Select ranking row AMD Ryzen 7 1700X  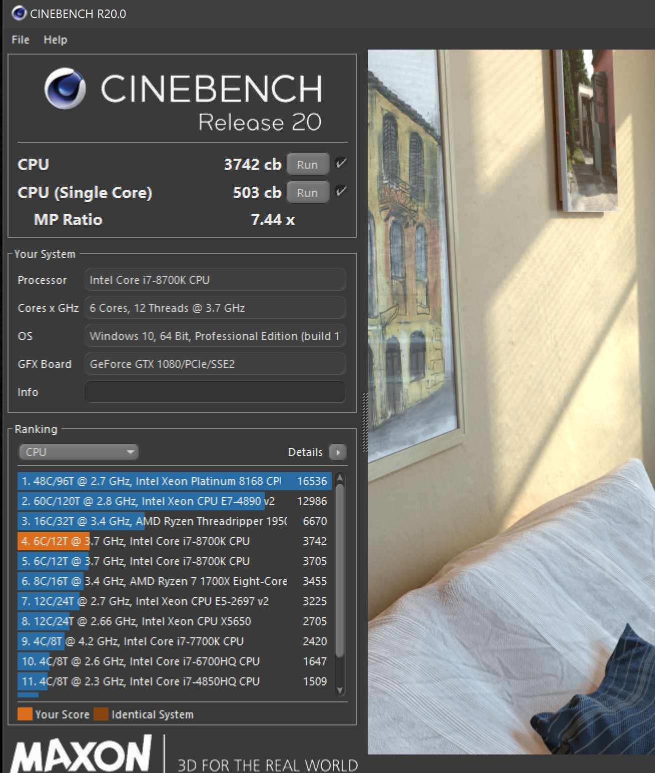(x=175, y=581)
